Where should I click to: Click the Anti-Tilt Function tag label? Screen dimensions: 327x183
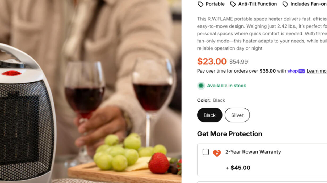pyautogui.click(x=257, y=4)
